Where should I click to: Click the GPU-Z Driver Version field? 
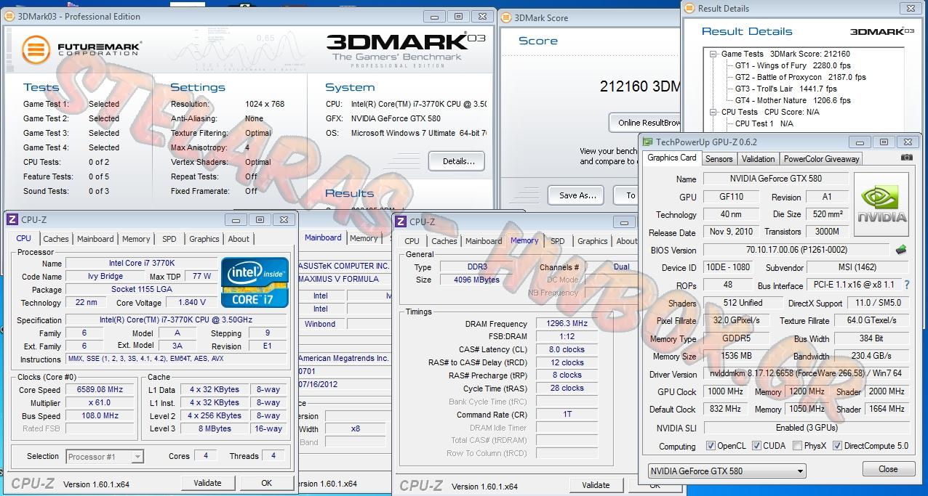point(806,374)
